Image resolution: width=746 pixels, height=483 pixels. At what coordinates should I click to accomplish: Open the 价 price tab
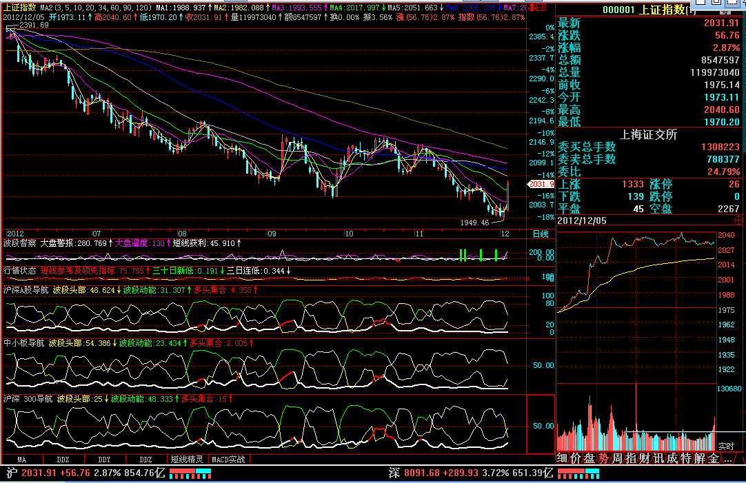click(576, 458)
